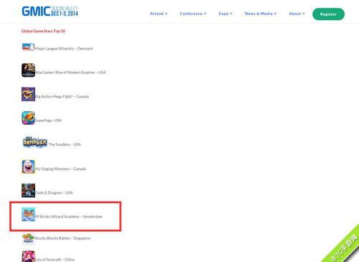Expand the Attend dropdown menu
The width and height of the screenshot is (359, 262).
159,14
